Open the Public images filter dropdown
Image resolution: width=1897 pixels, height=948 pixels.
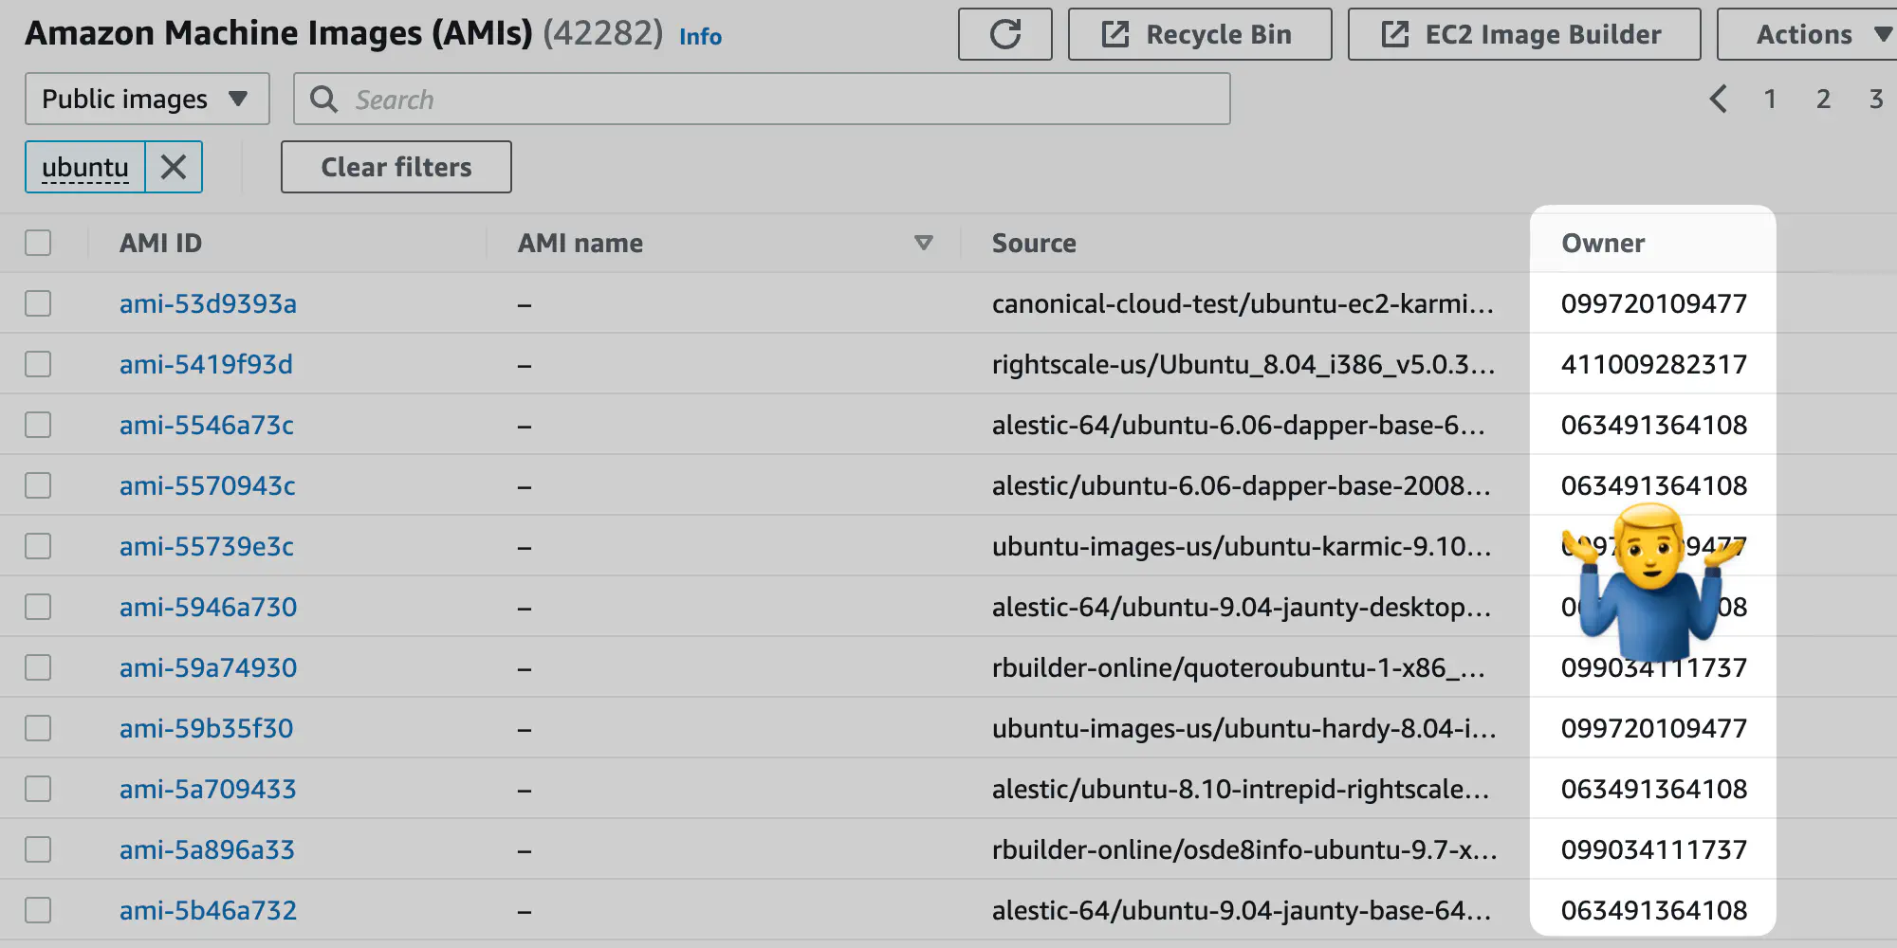click(147, 100)
